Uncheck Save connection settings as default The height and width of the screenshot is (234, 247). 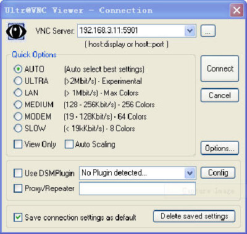(18, 217)
